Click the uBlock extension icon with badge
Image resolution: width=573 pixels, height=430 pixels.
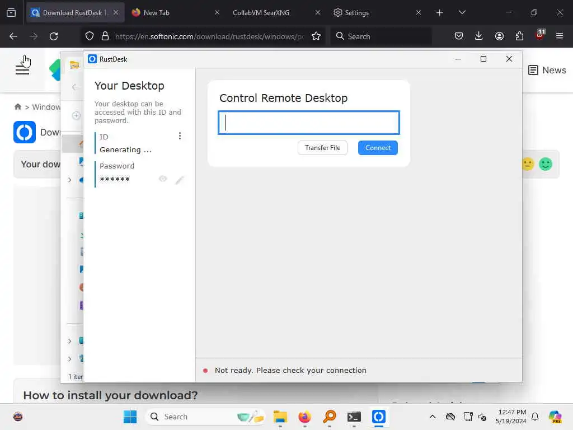coord(540,35)
